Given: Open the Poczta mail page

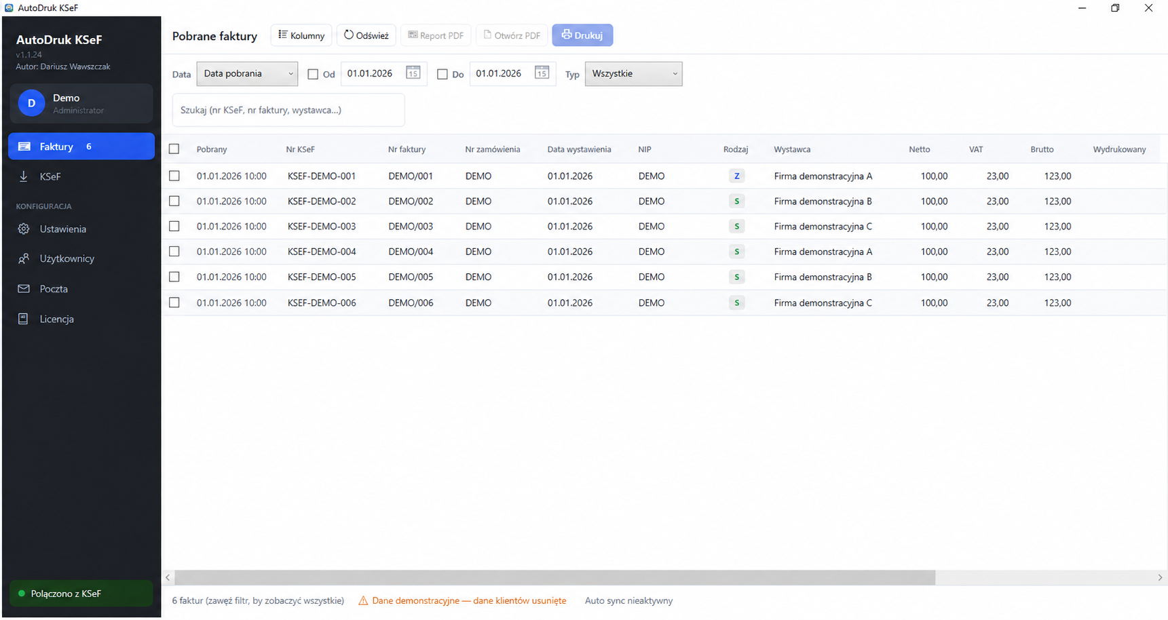Looking at the screenshot, I should [81, 289].
